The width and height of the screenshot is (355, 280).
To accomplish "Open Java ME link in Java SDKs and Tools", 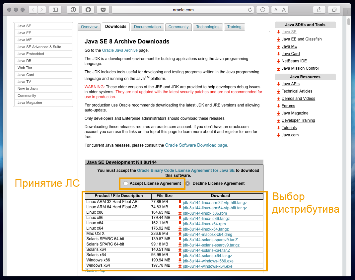I will point(289,46).
